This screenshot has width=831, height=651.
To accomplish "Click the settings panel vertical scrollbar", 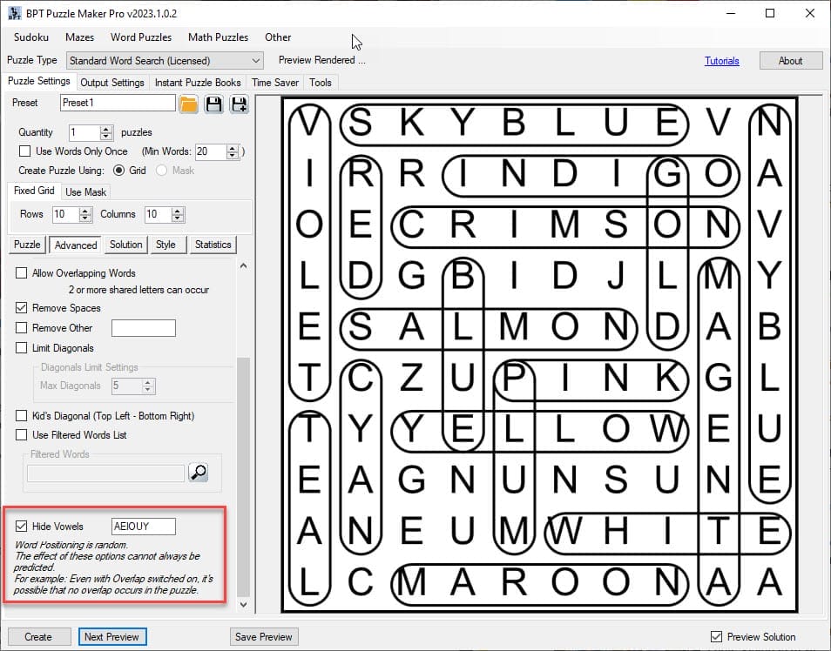I will click(x=243, y=435).
